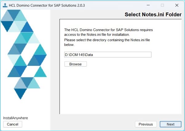Click the installer icon in the title bar
Screen dimensions: 185x131
click(5, 5)
